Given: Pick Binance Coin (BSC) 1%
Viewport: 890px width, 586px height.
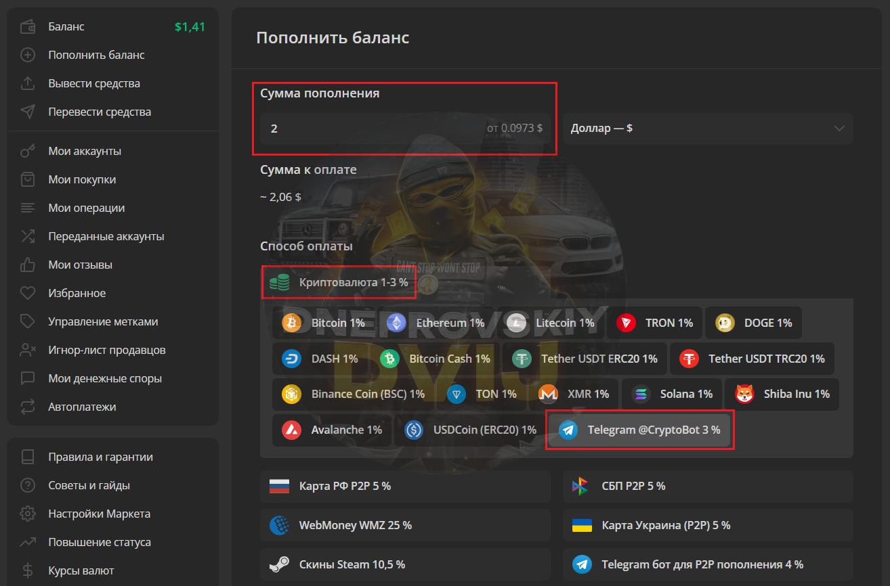Looking at the screenshot, I should coord(354,394).
